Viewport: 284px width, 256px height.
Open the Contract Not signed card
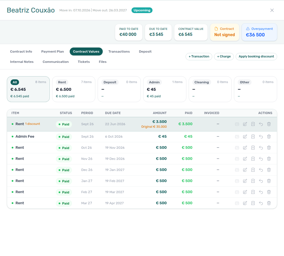(x=225, y=32)
